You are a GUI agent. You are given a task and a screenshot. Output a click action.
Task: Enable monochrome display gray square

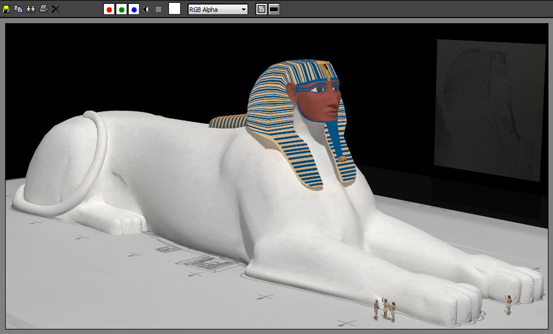coord(158,9)
